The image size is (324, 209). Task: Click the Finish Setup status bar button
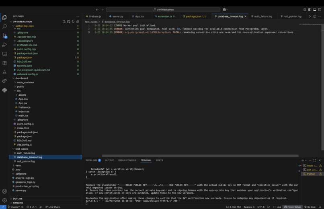click(x=292, y=207)
